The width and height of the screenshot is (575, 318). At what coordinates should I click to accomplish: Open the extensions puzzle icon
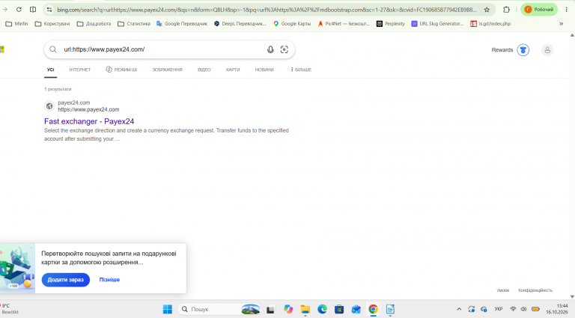(x=506, y=10)
